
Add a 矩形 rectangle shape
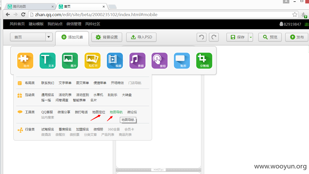tap(182, 61)
